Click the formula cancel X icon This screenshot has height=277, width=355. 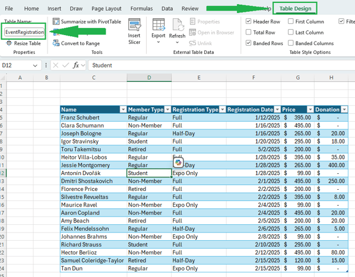[55, 65]
